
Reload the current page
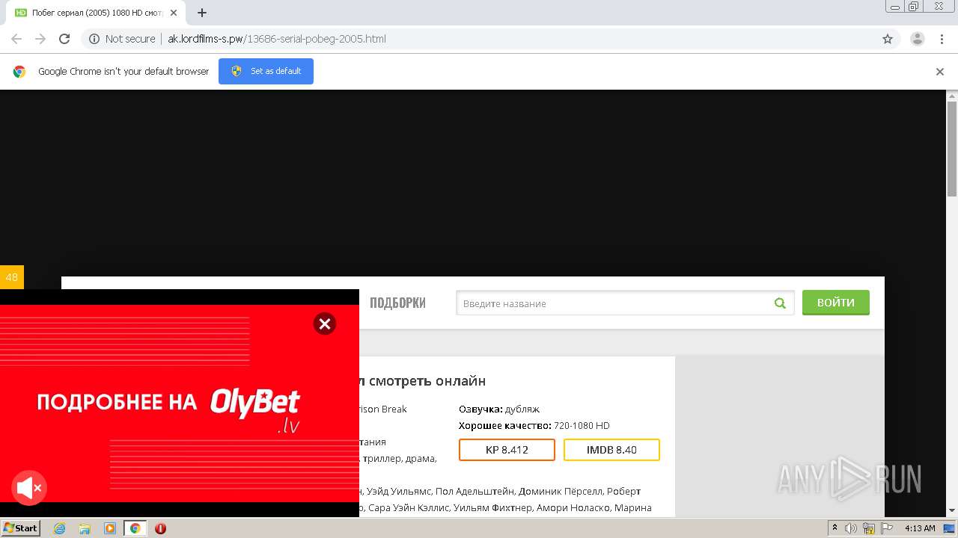click(64, 39)
